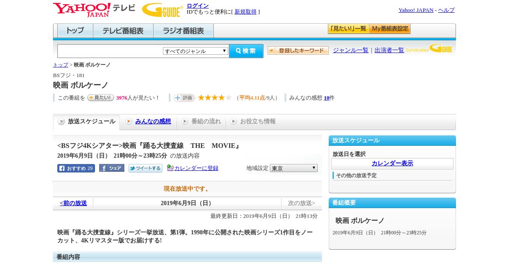
Task: Click the 評価 rating plus button
Action: tap(184, 98)
